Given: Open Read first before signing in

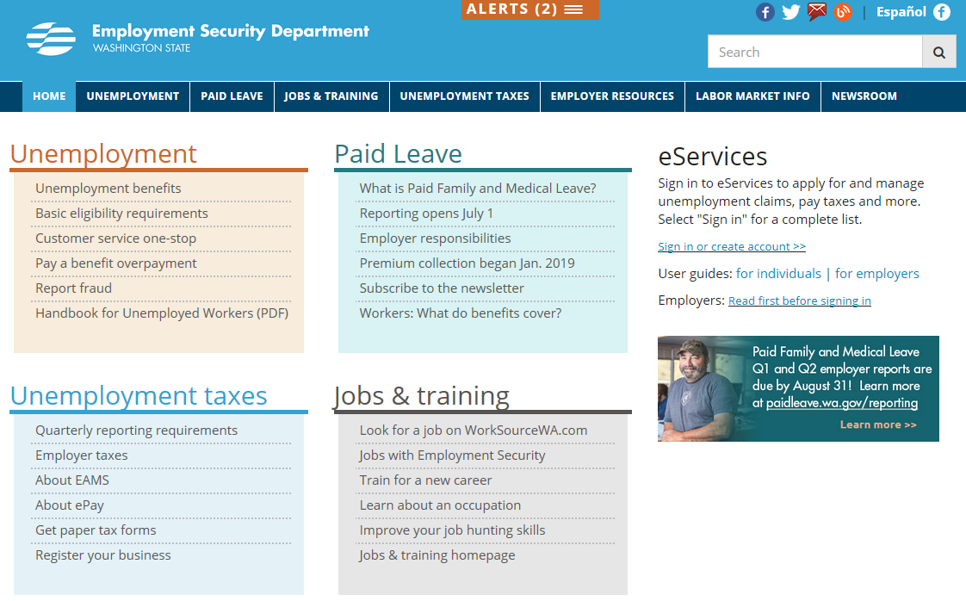Looking at the screenshot, I should click(x=799, y=300).
